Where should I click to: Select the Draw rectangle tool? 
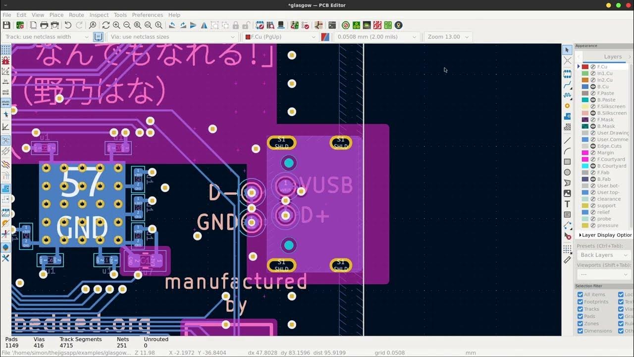[x=567, y=162]
